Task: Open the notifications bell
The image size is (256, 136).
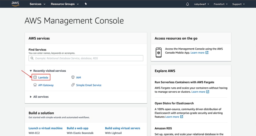Action: pos(187,4)
